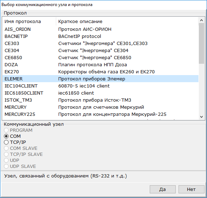The image size is (207, 198).
Task: Select the BACNETIP protocol row
Action: point(100,36)
